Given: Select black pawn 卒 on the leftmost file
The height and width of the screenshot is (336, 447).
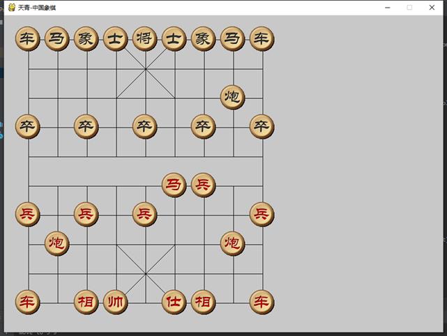Looking at the screenshot, I should (x=28, y=127).
